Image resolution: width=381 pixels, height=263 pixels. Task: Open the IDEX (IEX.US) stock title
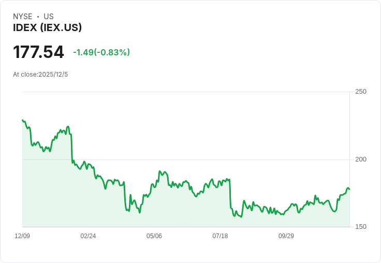pos(47,28)
